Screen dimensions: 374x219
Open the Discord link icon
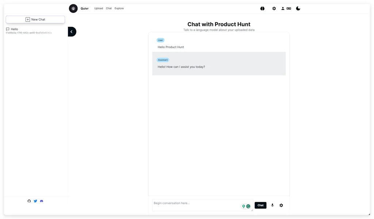tap(42, 201)
